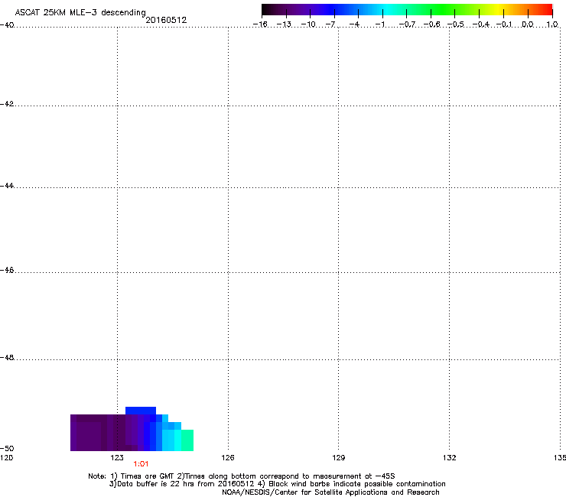The image size is (566, 497).
Task: Click the -0.7 colorbar label
Action: pyautogui.click(x=407, y=24)
